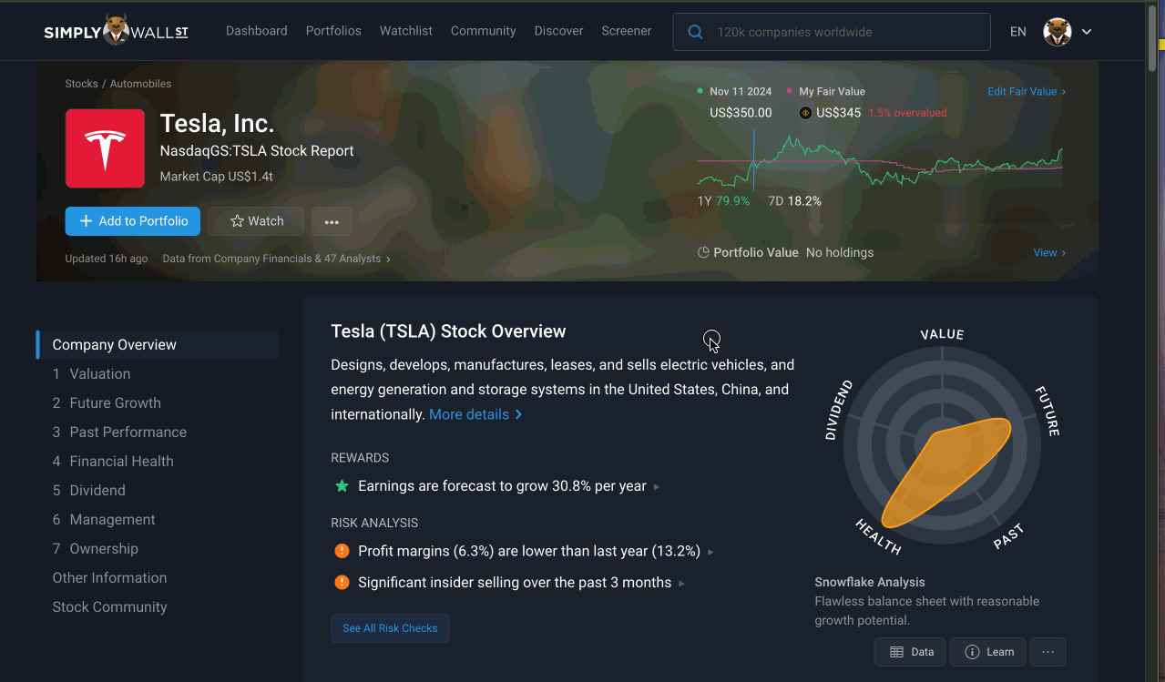1165x682 pixels.
Task: Expand the profit margins risk arrow
Action: (710, 552)
